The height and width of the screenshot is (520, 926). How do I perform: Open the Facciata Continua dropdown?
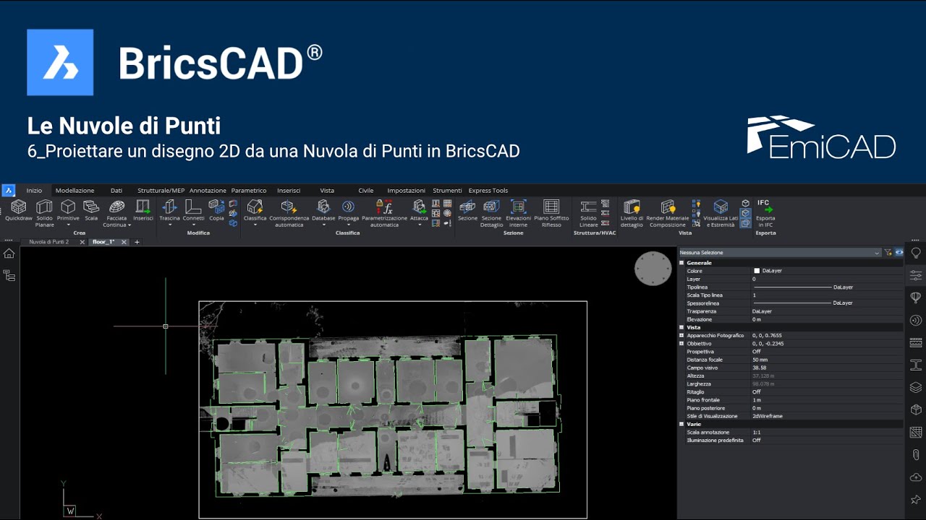click(x=129, y=225)
